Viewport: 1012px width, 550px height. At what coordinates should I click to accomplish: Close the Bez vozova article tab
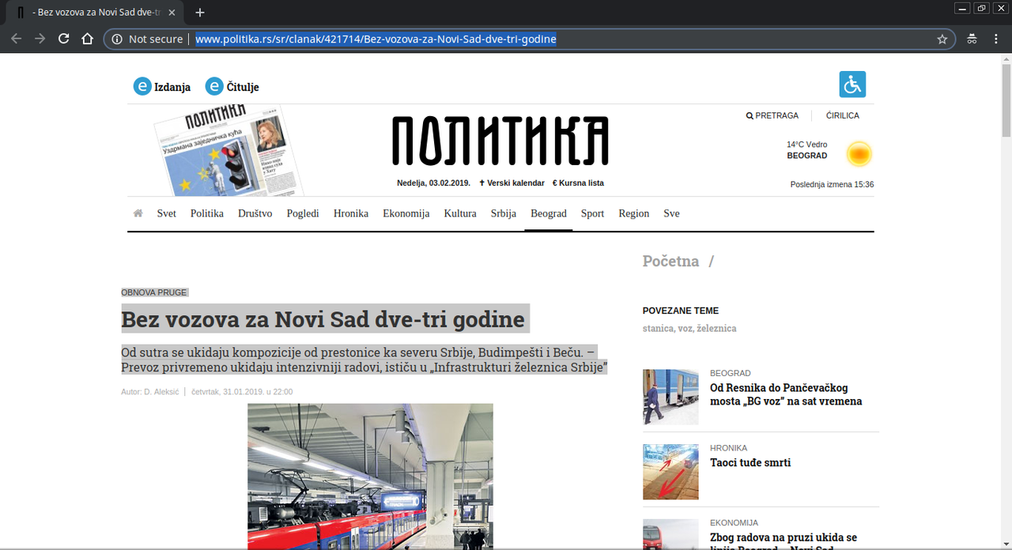coord(172,13)
